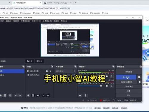
Task: Open three-dot menu of second mixer track
Action: pyautogui.click(x=112, y=86)
